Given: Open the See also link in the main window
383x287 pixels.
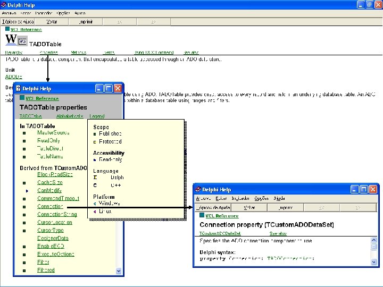Looking at the screenshot, I should tap(191, 52).
